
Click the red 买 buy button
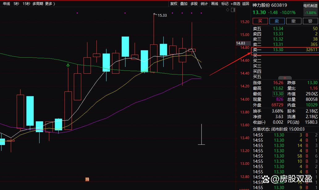260,21
